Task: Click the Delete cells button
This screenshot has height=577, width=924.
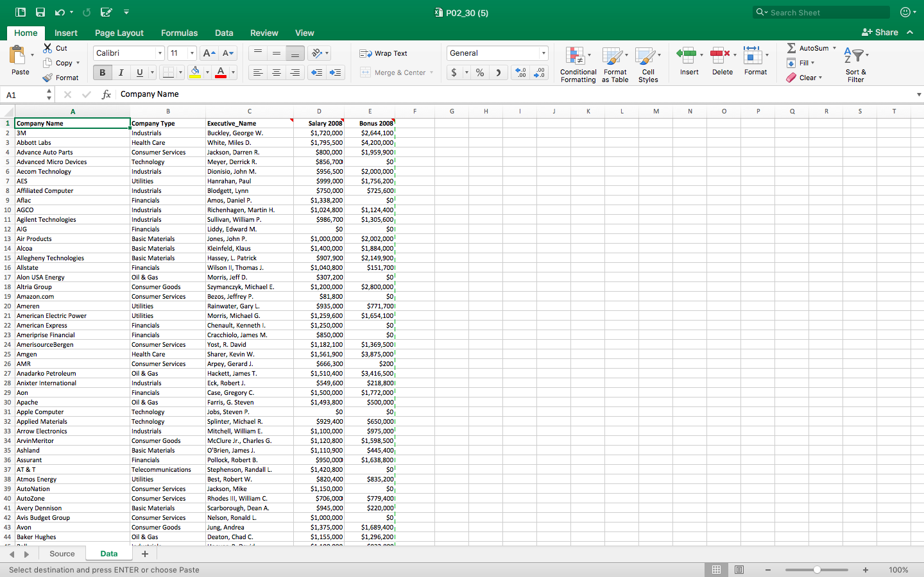Action: click(x=723, y=62)
